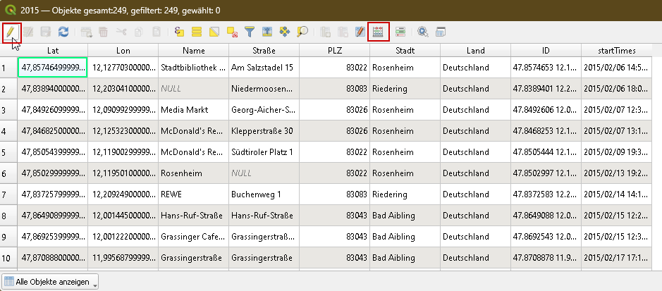
Task: Click the highlighted Lat cell in row 1
Action: point(52,68)
